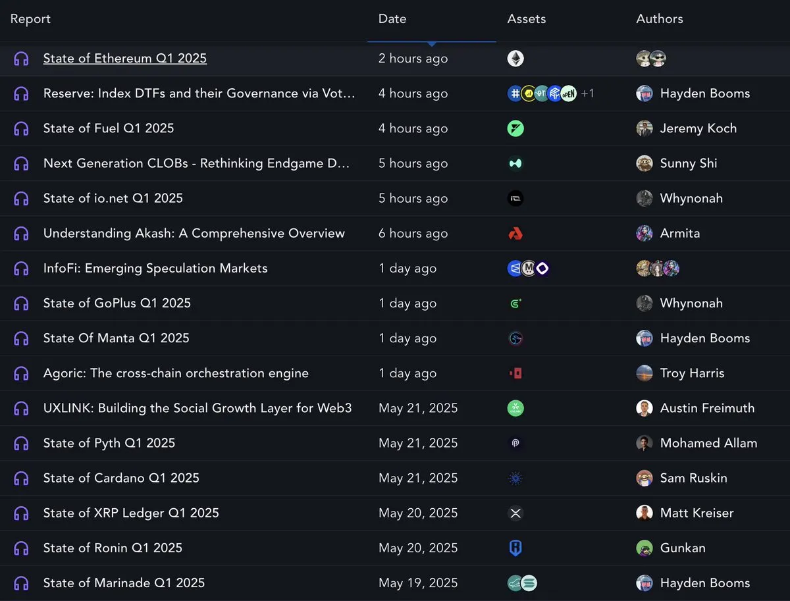Click headphone icon beside State of io.net Q1 2025
Viewport: 790px width, 601px height.
tap(21, 198)
